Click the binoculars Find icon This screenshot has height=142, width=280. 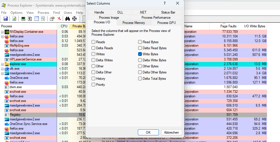click(x=68, y=19)
